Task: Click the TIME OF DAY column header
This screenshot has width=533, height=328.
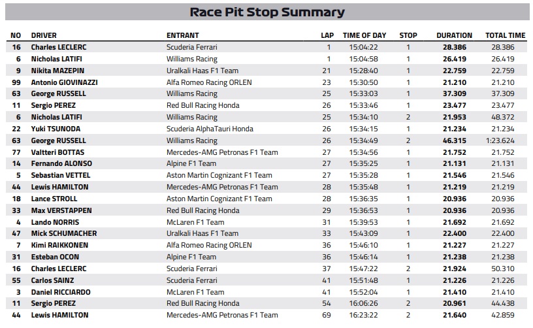Action: [x=364, y=35]
